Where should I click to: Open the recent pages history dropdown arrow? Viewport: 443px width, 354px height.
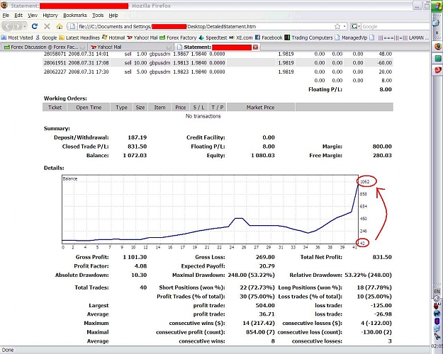click(25, 26)
